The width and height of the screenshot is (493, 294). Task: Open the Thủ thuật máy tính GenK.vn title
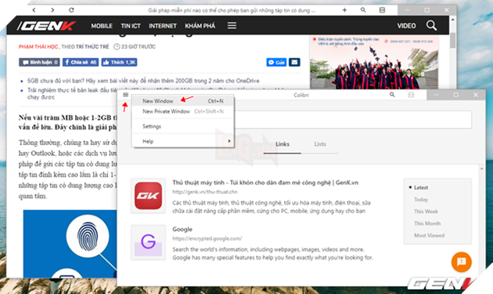[x=265, y=183]
